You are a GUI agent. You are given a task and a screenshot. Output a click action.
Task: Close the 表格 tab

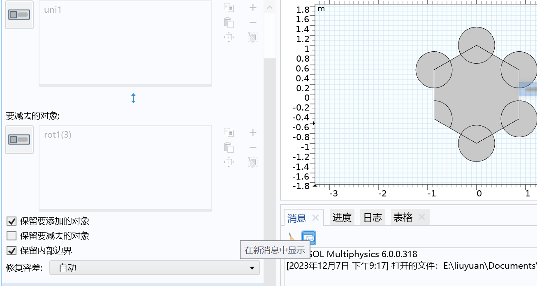pyautogui.click(x=421, y=217)
